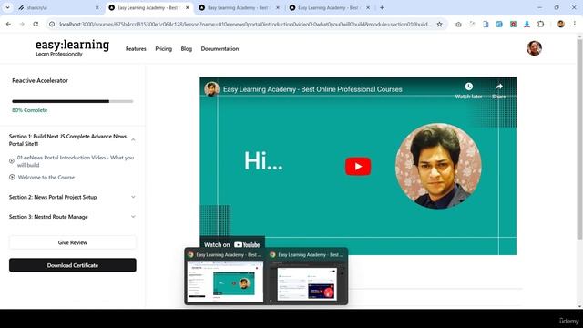Open the downloads icon in toolbar
Screen dimensions: 583x328
pyautogui.click(x=527, y=25)
